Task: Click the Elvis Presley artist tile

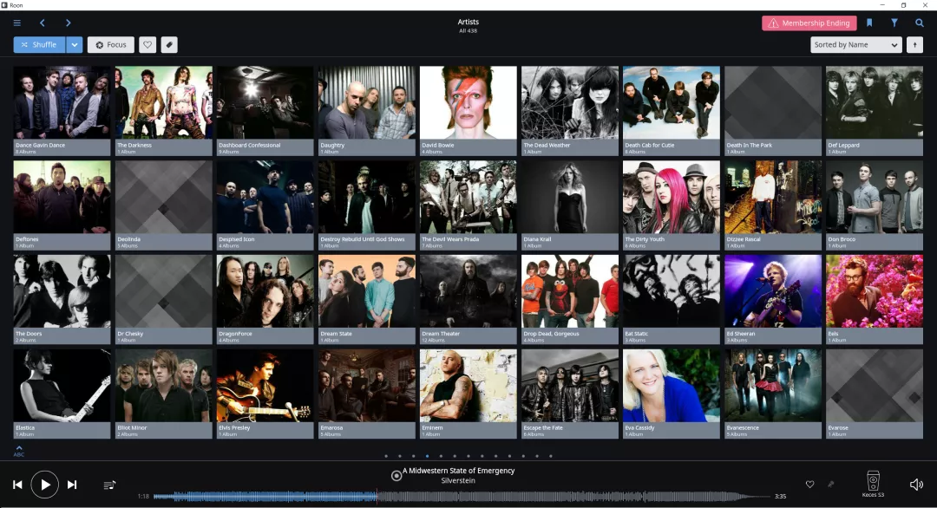Action: pyautogui.click(x=265, y=394)
